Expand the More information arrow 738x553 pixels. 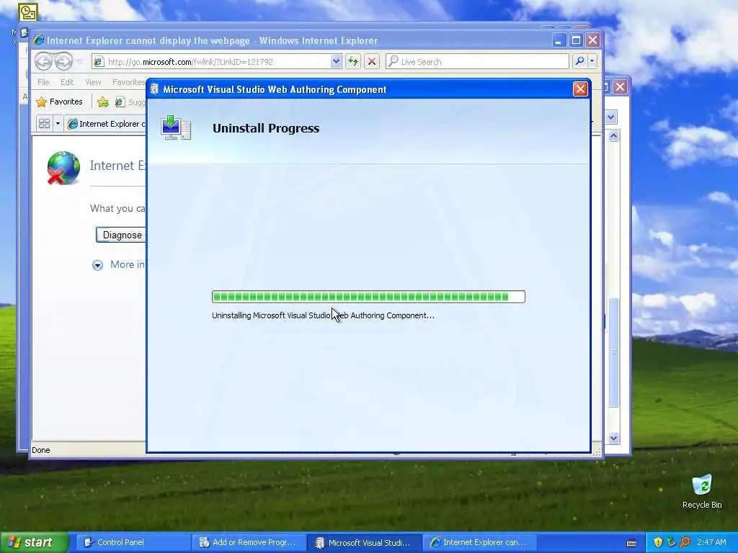pos(97,265)
